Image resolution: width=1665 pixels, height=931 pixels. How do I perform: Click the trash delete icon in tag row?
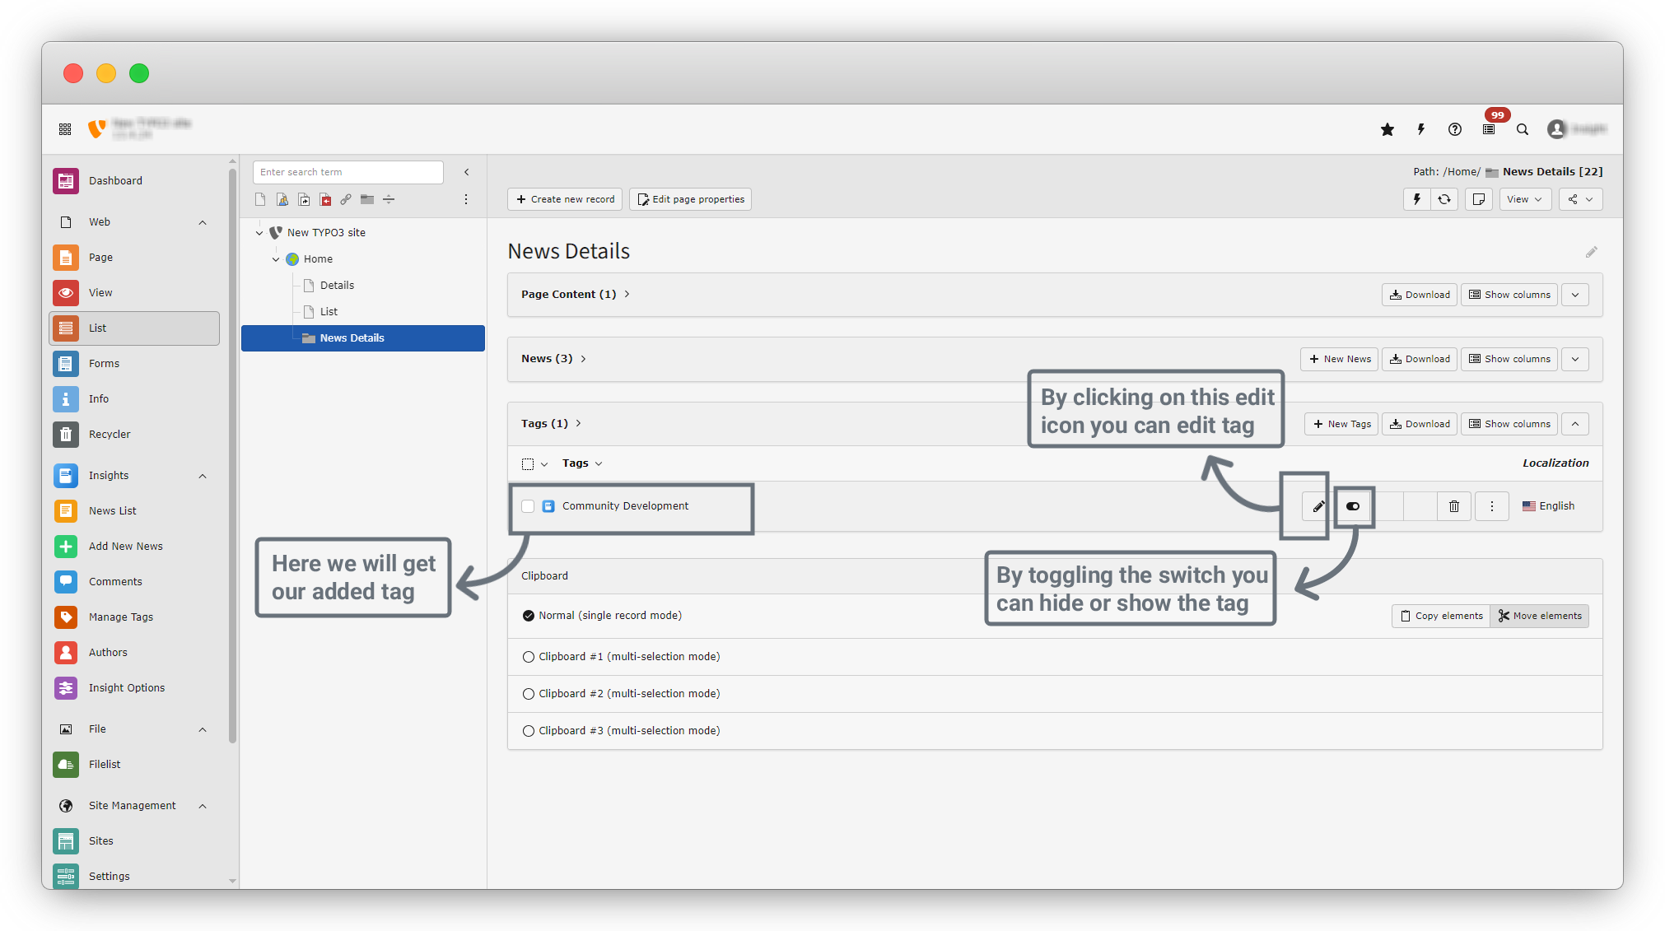coord(1454,506)
